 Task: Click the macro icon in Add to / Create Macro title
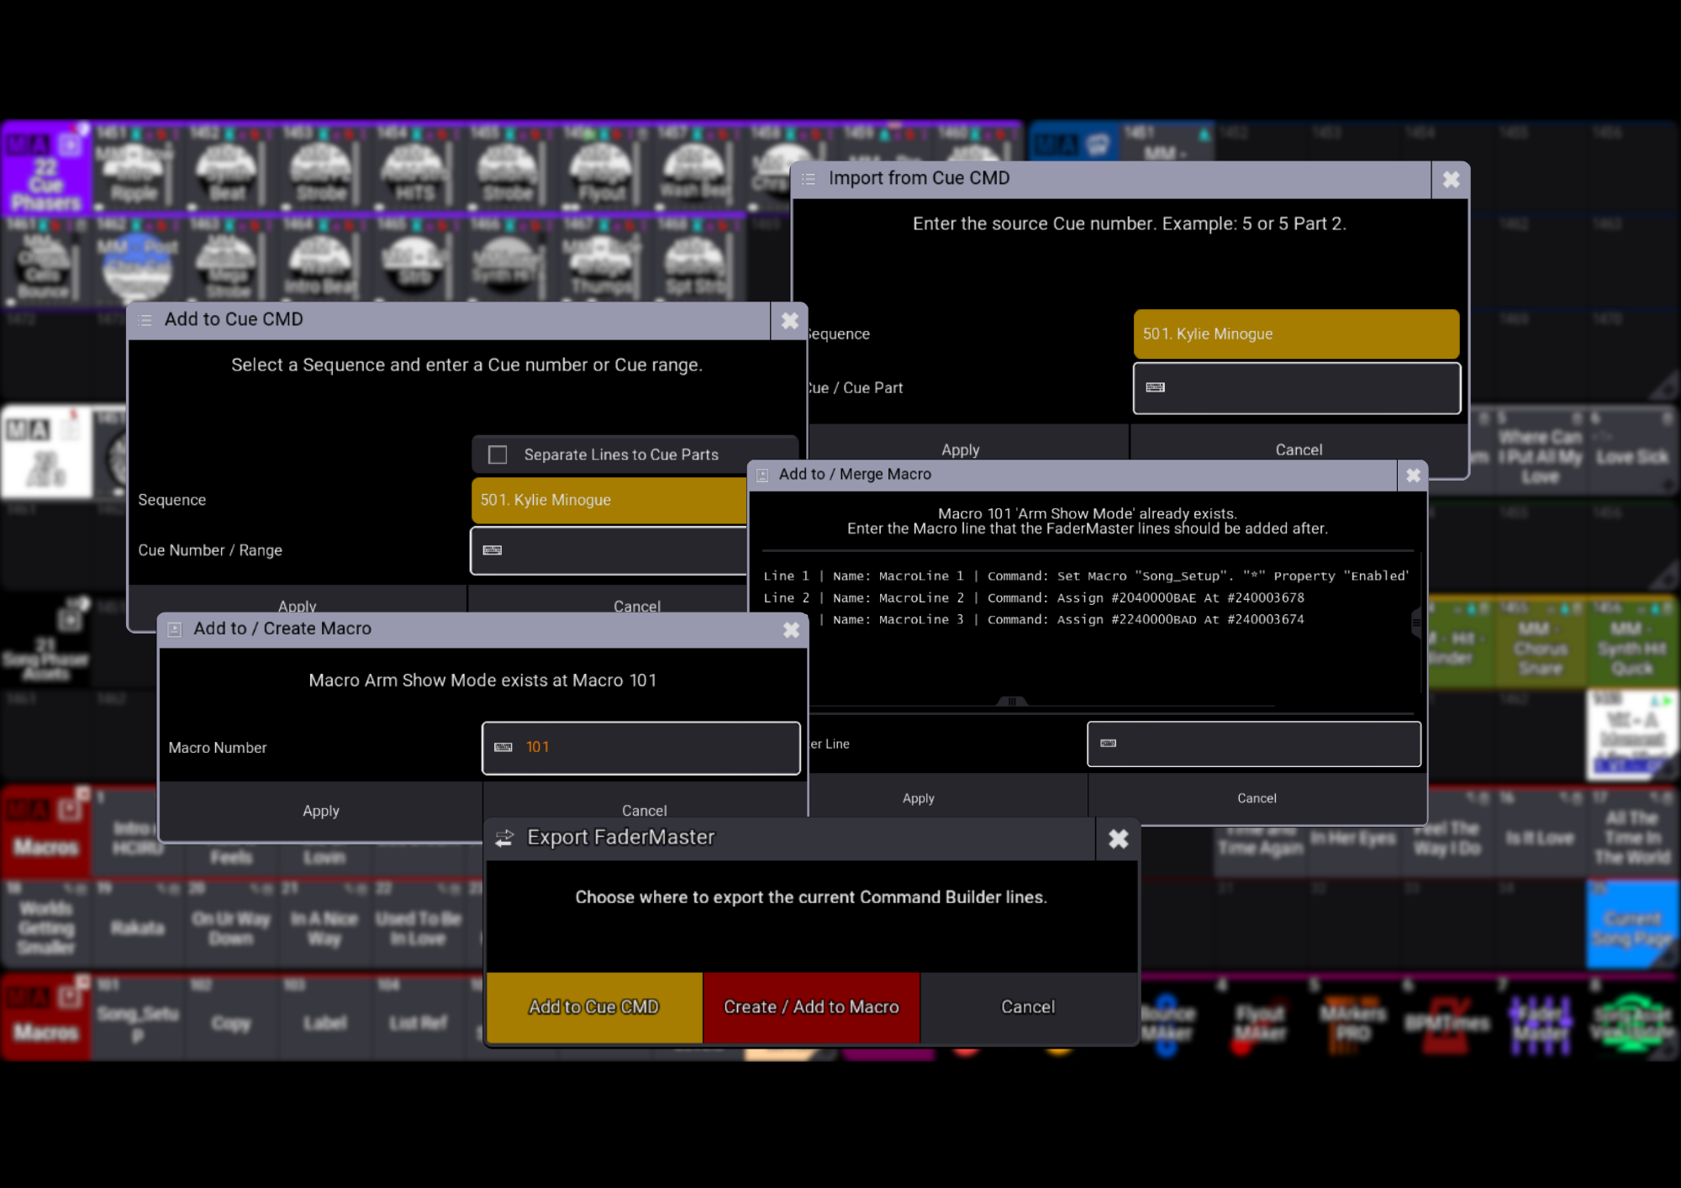tap(175, 629)
